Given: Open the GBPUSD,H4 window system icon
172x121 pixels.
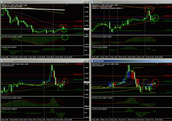Looking at the screenshot, I should click(x=2, y=2).
